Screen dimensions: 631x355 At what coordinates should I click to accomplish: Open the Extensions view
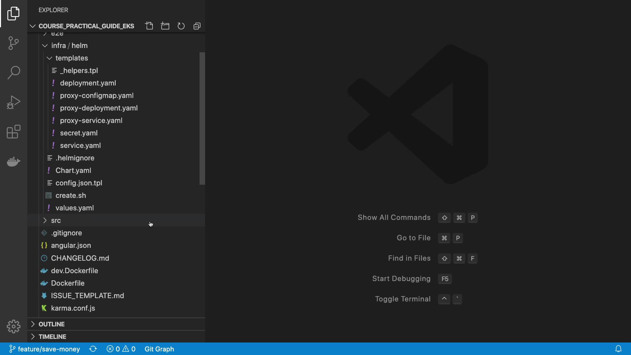[x=13, y=132]
